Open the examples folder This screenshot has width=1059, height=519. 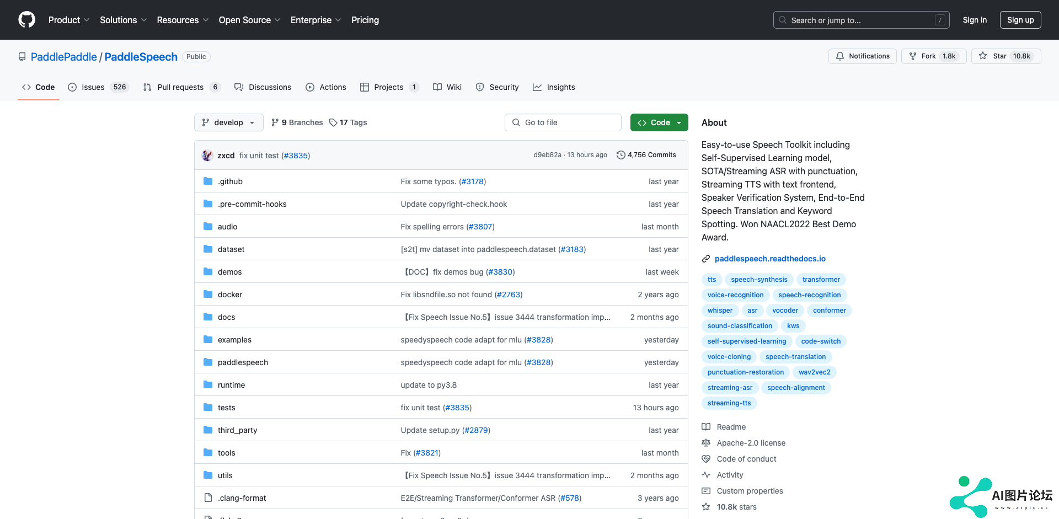click(x=234, y=340)
